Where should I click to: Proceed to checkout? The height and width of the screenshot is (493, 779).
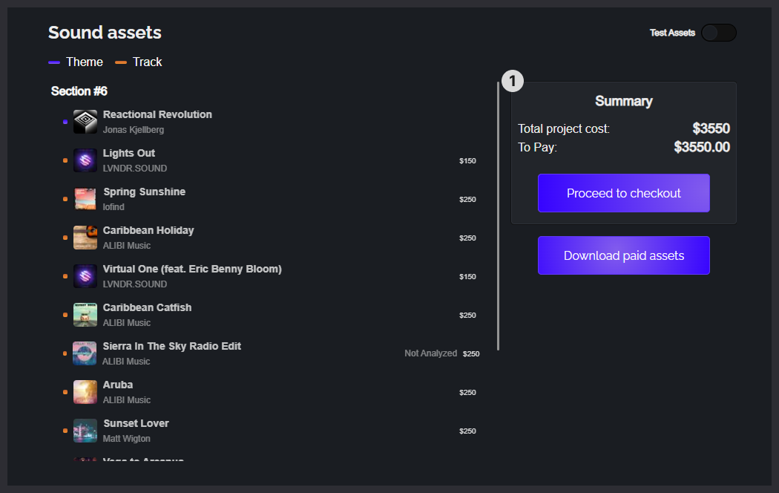[623, 193]
